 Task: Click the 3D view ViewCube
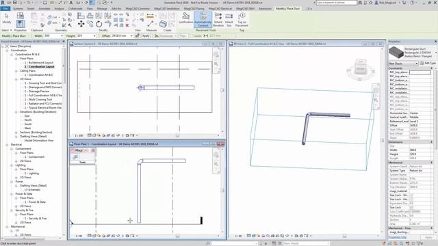[360, 68]
